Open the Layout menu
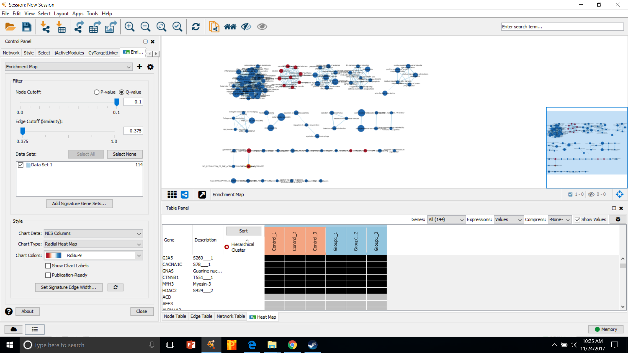This screenshot has height=353, width=628. (x=61, y=13)
